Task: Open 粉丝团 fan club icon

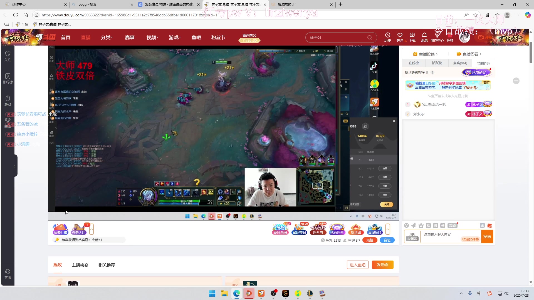Action: coord(356,229)
